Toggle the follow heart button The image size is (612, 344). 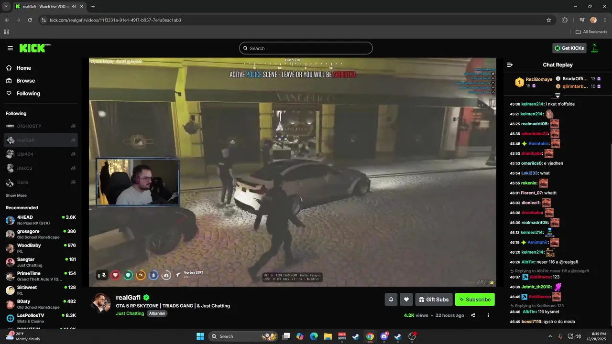(406, 300)
